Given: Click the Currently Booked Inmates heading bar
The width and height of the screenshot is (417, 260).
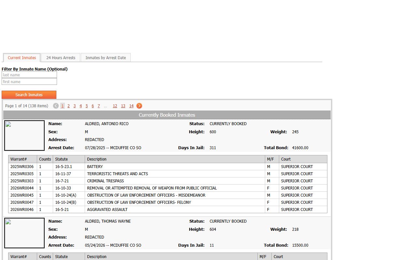Looking at the screenshot, I should [x=167, y=115].
